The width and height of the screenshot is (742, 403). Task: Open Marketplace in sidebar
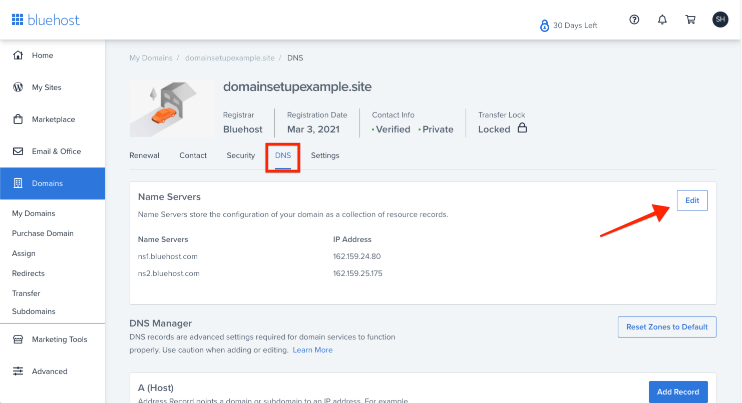point(53,119)
